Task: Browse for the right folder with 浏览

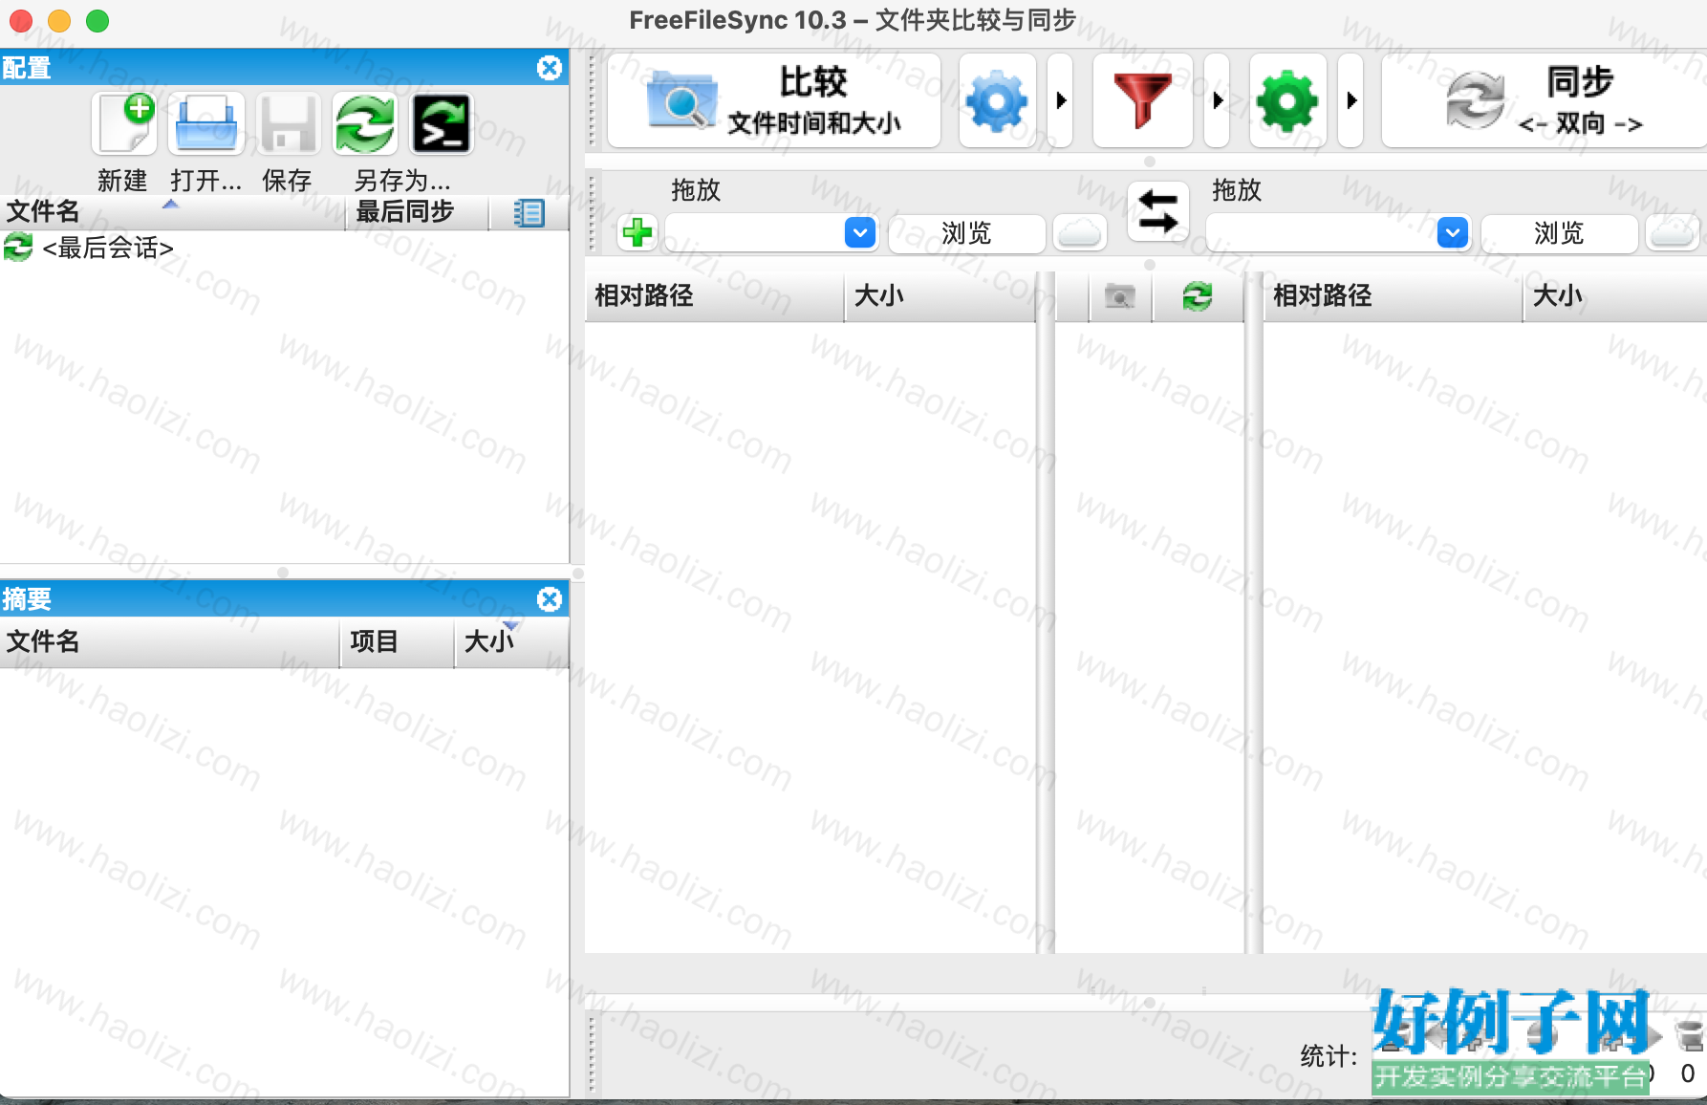Action: pos(1559,233)
